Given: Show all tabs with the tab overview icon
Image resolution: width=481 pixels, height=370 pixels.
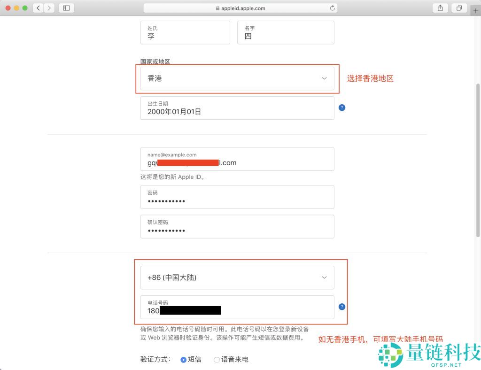Looking at the screenshot, I should (459, 8).
